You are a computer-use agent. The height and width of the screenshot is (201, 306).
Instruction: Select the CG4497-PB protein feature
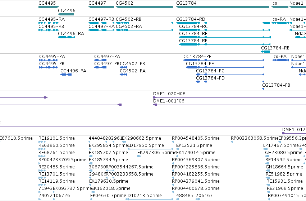[100, 67]
